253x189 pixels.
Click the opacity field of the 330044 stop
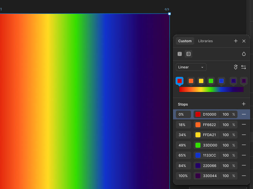[229, 176]
